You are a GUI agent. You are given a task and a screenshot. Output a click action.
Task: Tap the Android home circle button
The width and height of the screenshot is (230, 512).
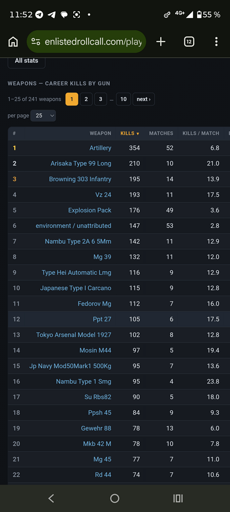[x=115, y=498]
